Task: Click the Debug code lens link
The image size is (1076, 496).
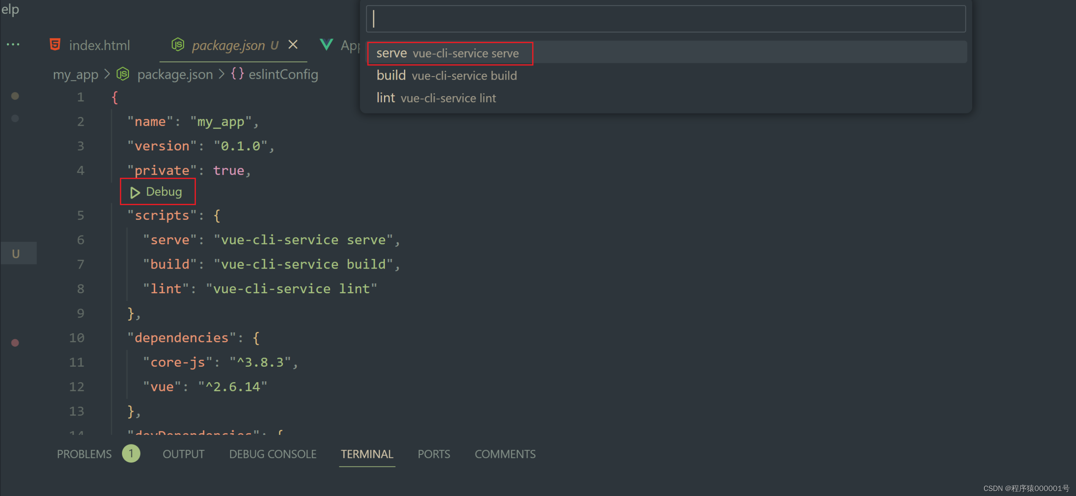Action: click(164, 192)
